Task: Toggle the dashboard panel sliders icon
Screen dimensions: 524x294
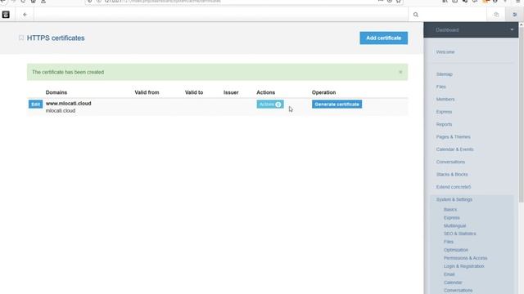Action: coord(515,15)
